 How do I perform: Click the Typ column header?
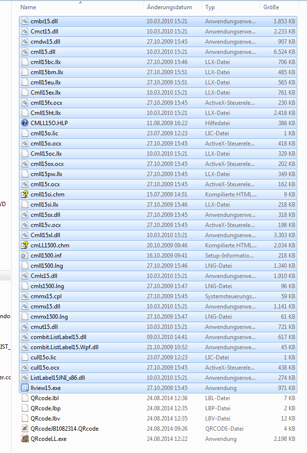210,7
